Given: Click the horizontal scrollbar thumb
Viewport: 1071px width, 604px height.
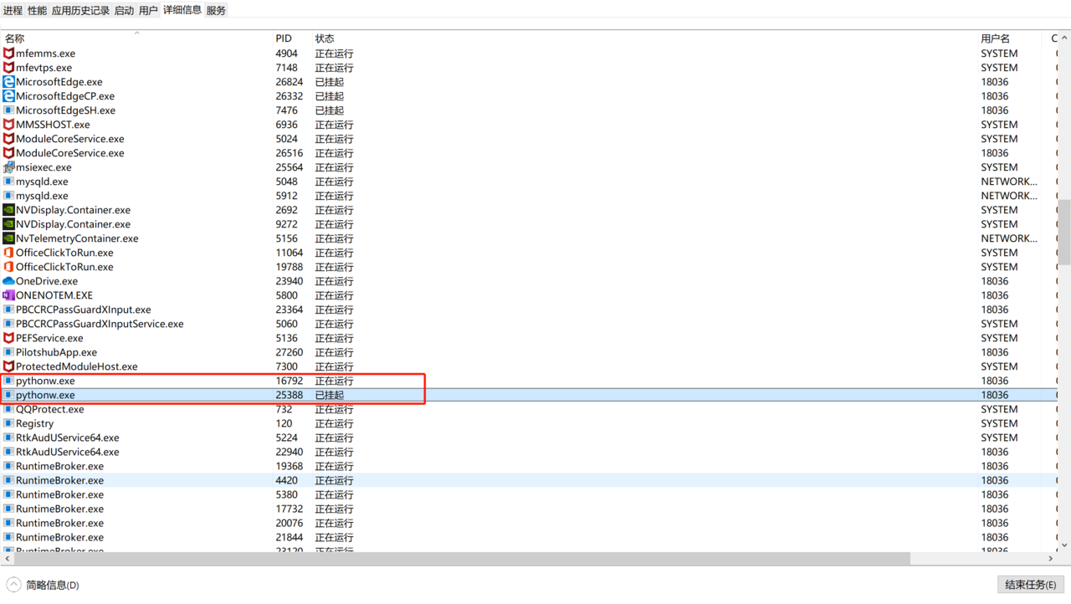Looking at the screenshot, I should coord(462,559).
